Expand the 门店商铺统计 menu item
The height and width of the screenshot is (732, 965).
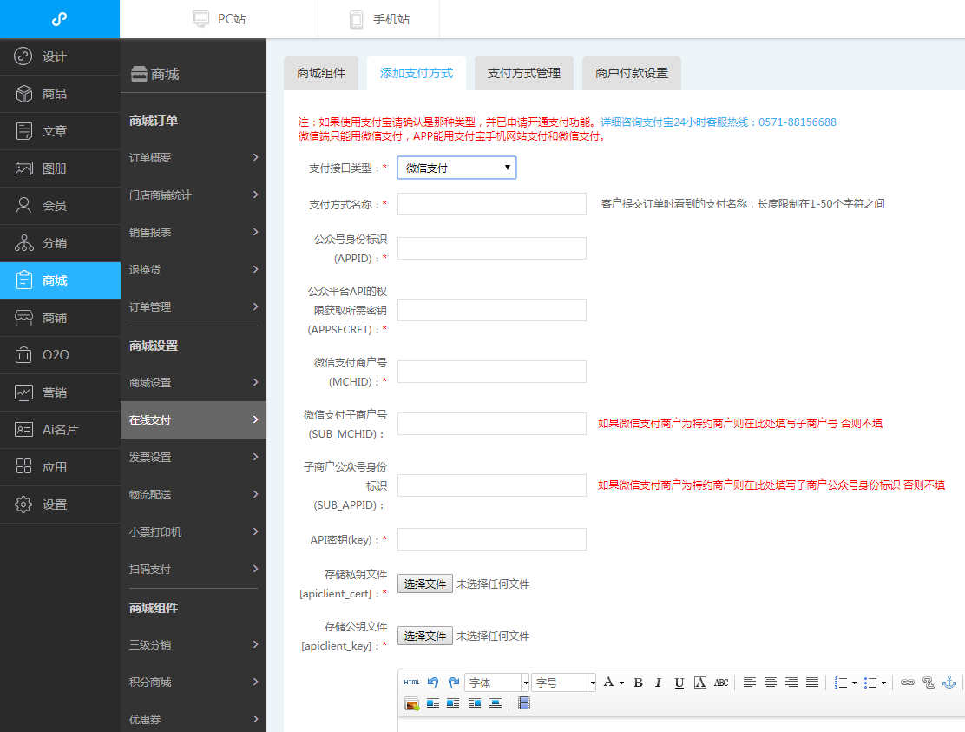(194, 195)
